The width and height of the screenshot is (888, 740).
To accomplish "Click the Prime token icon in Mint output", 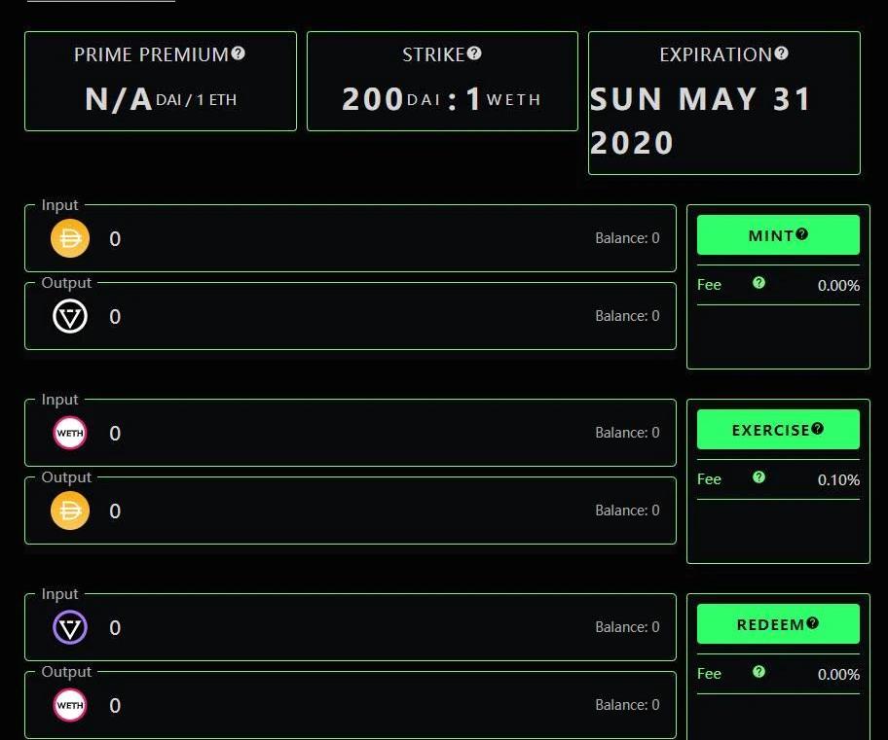I will point(70,316).
